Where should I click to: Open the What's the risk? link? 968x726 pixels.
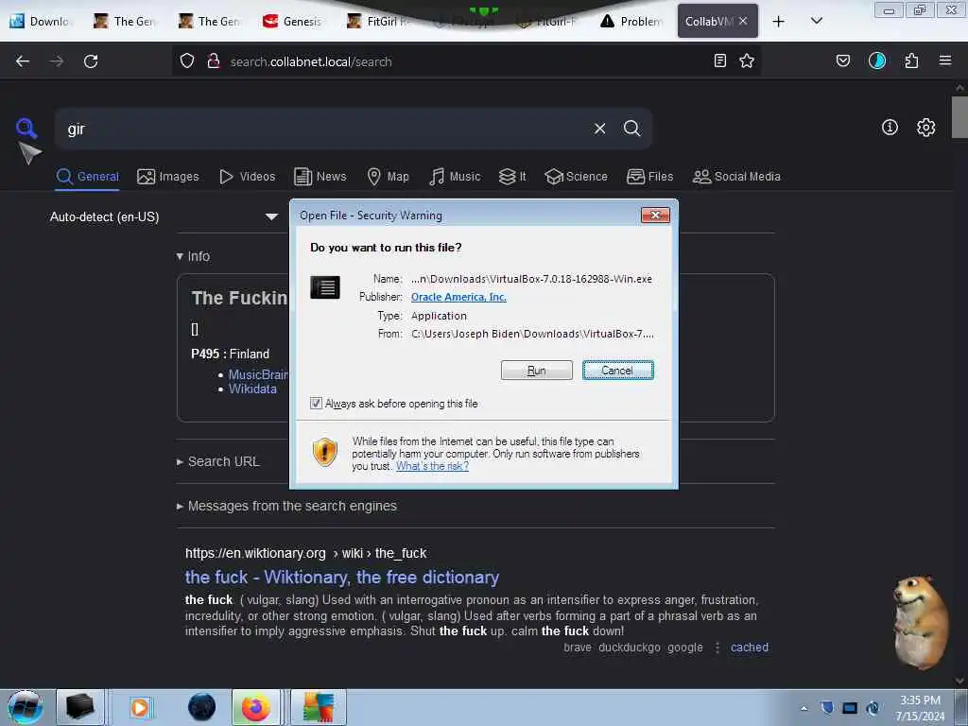[x=432, y=466]
